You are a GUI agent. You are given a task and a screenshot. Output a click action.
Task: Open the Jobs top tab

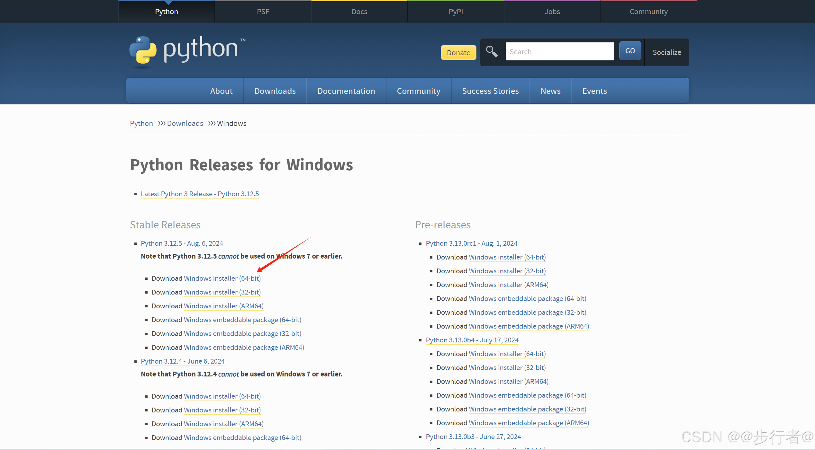(x=552, y=12)
